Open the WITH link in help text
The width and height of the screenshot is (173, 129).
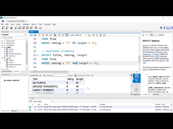pos(157,56)
